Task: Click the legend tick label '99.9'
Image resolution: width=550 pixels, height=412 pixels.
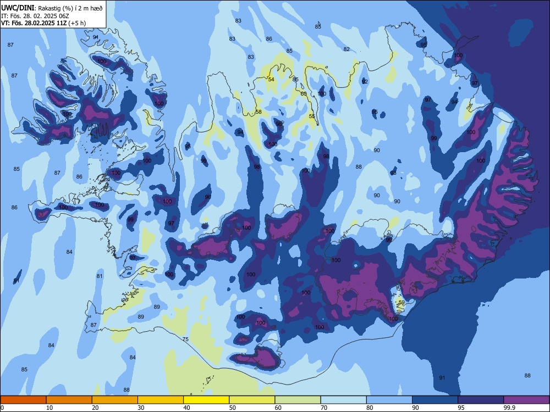Action: click(x=509, y=408)
